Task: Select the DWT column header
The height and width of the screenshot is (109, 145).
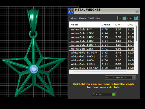Action: pos(120,25)
